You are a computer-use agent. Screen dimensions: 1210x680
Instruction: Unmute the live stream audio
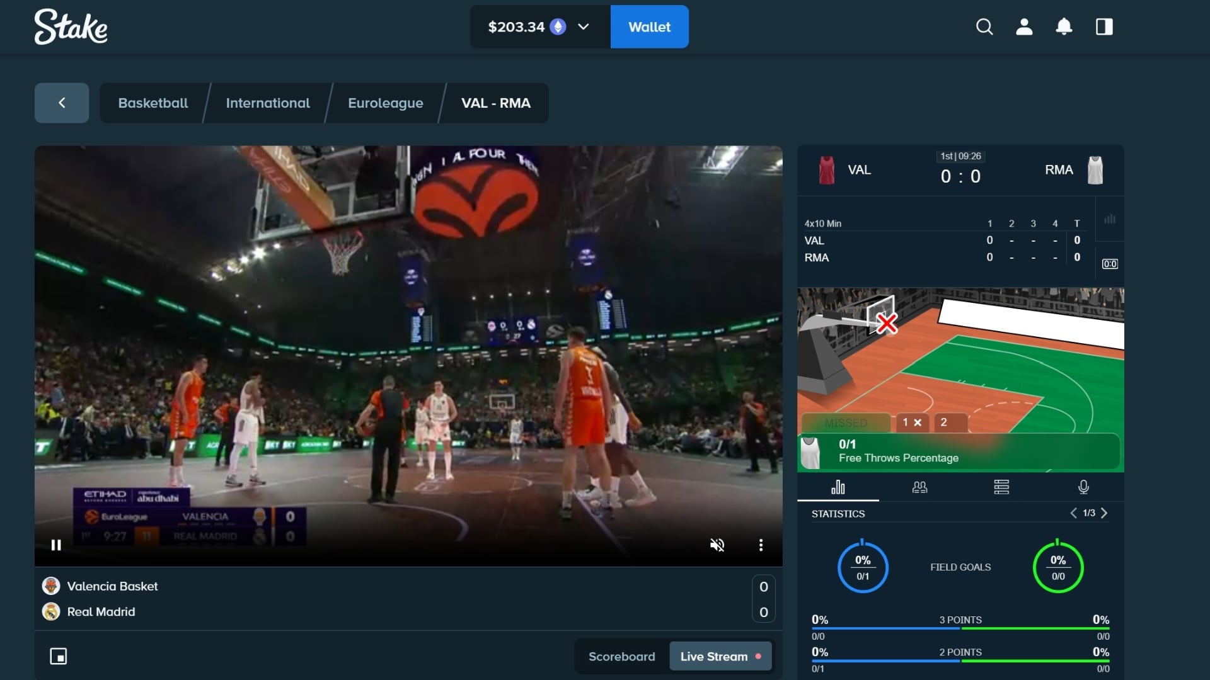(x=717, y=545)
